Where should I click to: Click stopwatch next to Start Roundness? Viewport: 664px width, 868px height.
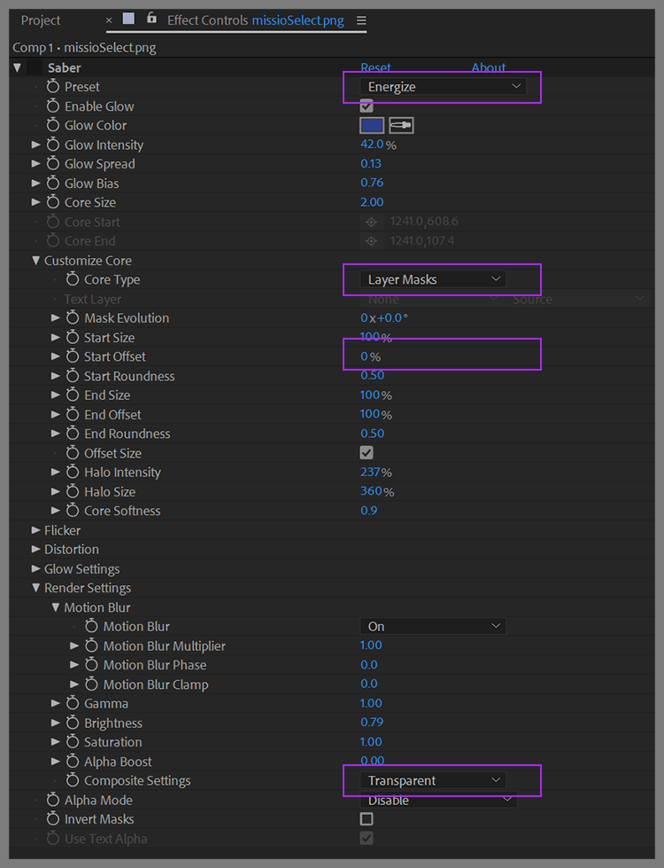click(73, 376)
